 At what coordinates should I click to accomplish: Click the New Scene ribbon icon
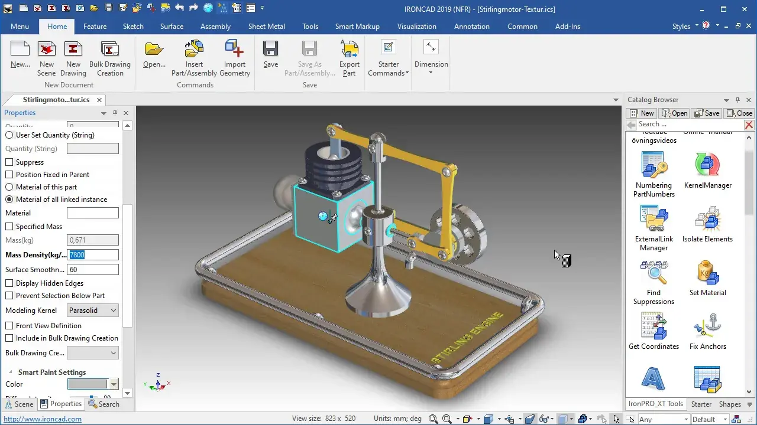point(47,59)
